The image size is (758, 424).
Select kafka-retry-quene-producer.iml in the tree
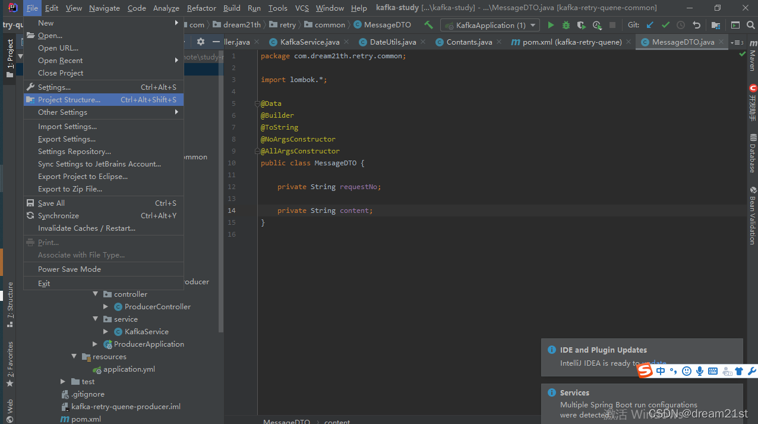[126, 407]
